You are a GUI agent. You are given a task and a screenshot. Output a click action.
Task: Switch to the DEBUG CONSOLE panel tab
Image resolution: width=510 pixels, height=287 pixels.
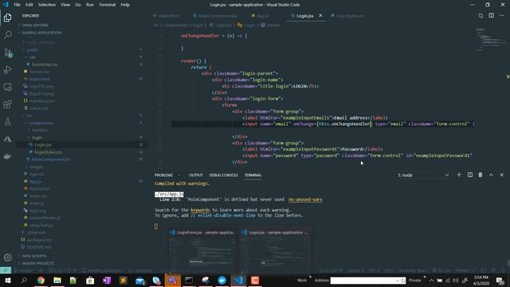(223, 175)
